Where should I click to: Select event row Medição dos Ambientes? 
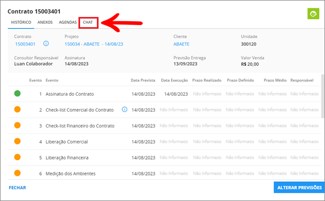tap(165, 173)
